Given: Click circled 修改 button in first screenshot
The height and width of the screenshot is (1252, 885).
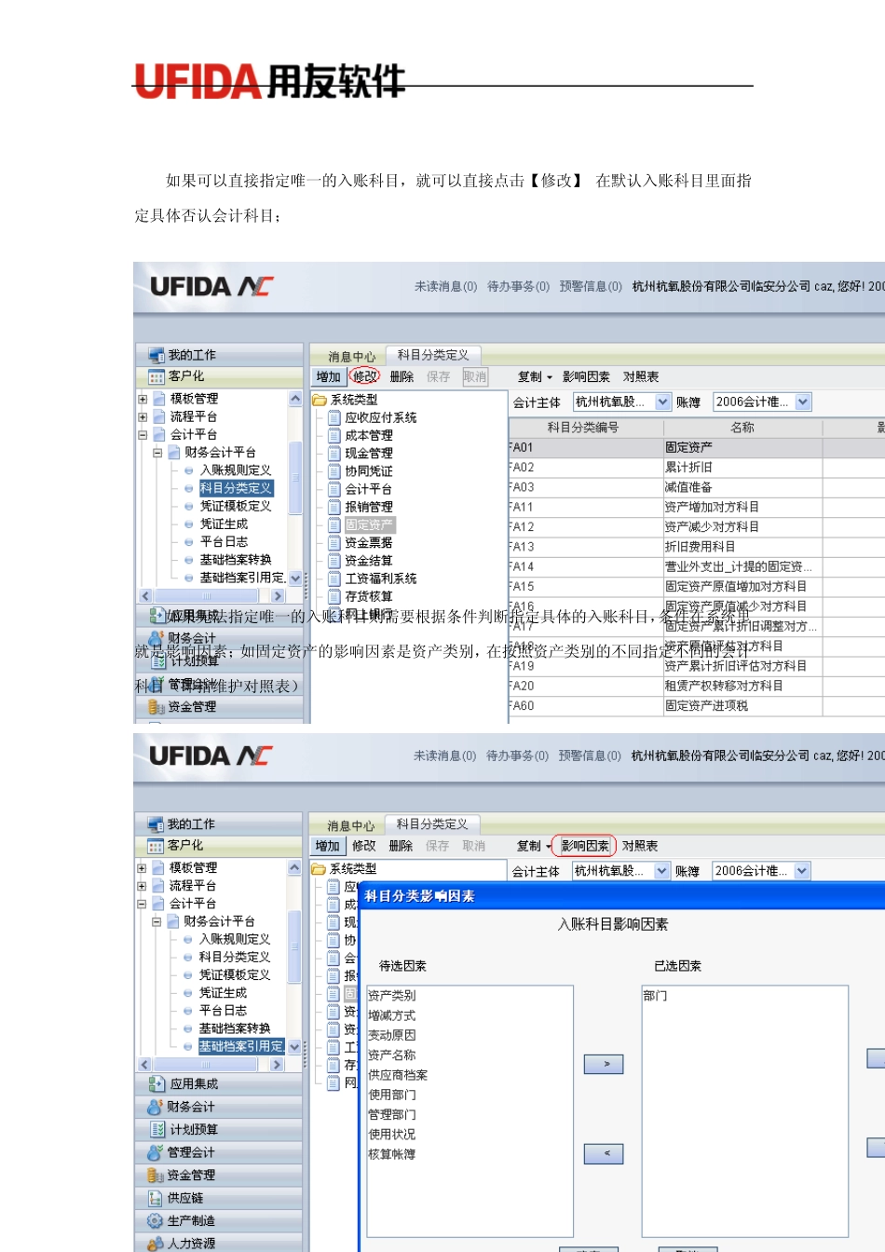Looking at the screenshot, I should [x=364, y=376].
